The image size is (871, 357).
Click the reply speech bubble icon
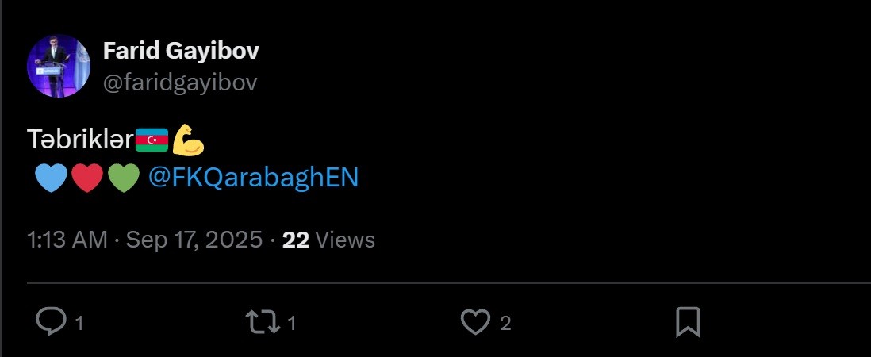click(52, 321)
